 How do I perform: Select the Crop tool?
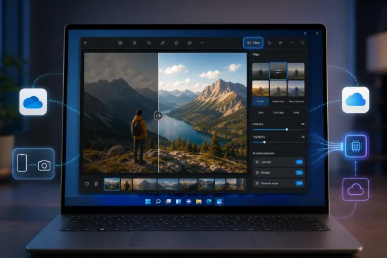click(149, 43)
